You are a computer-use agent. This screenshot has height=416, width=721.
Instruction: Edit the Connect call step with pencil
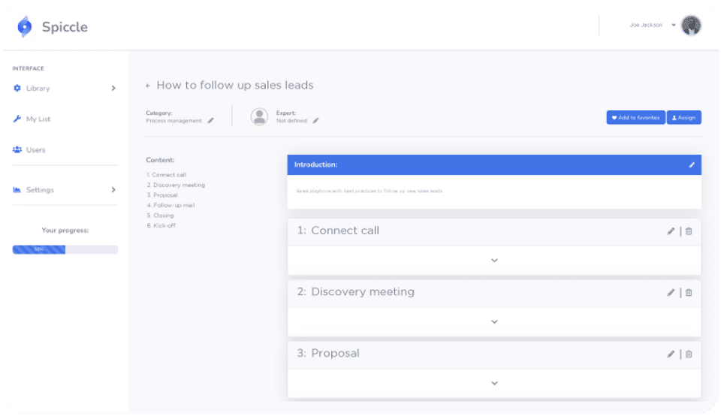[x=671, y=231]
